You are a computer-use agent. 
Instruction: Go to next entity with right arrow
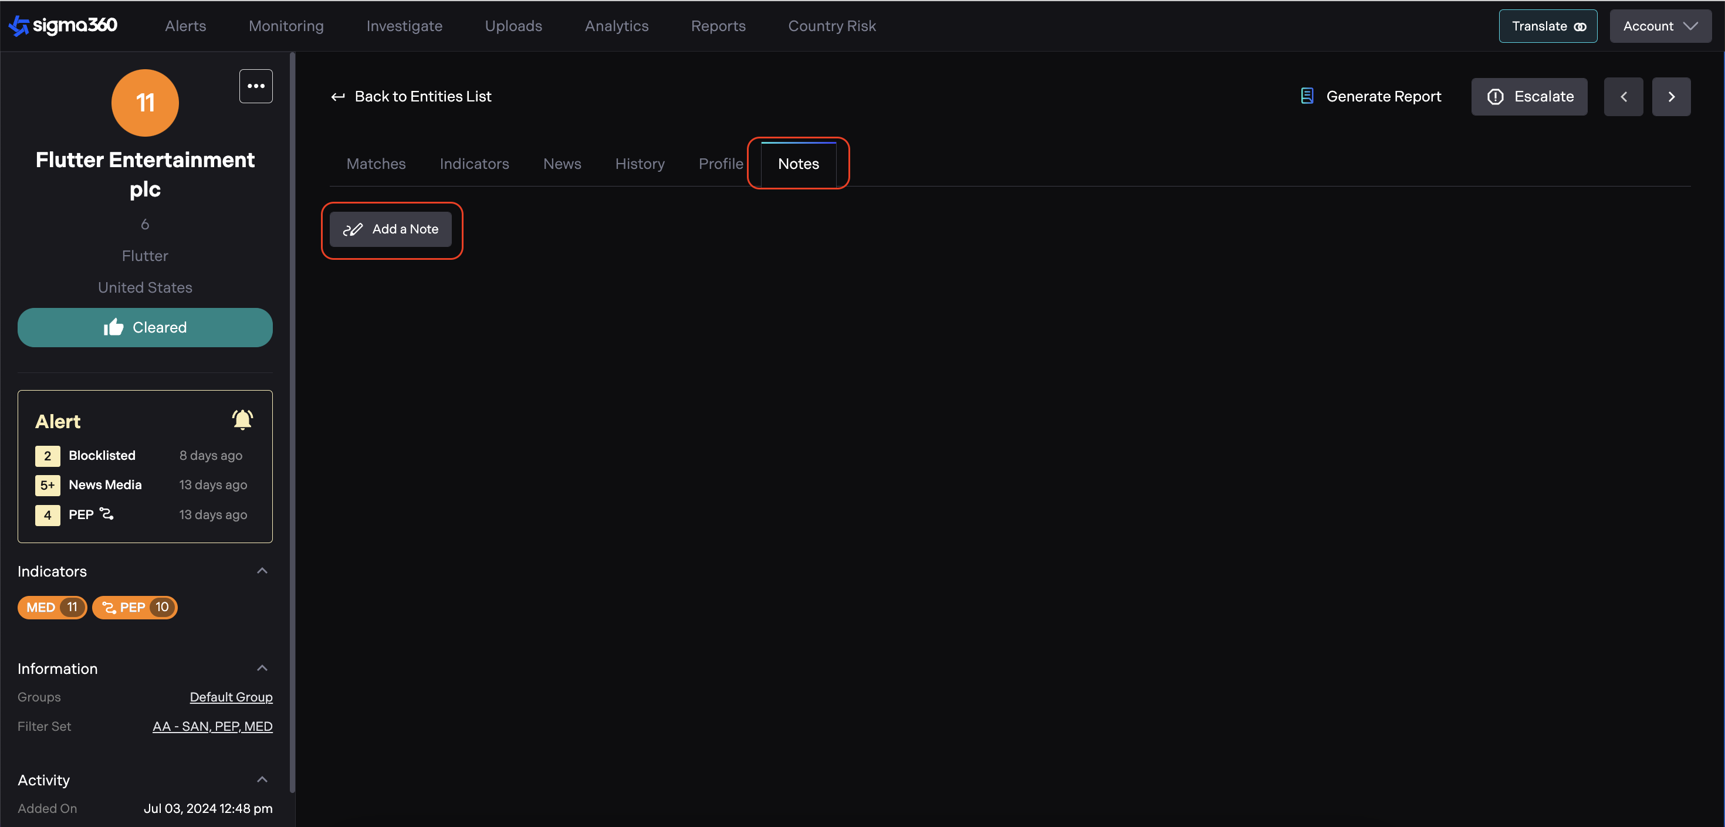point(1671,97)
